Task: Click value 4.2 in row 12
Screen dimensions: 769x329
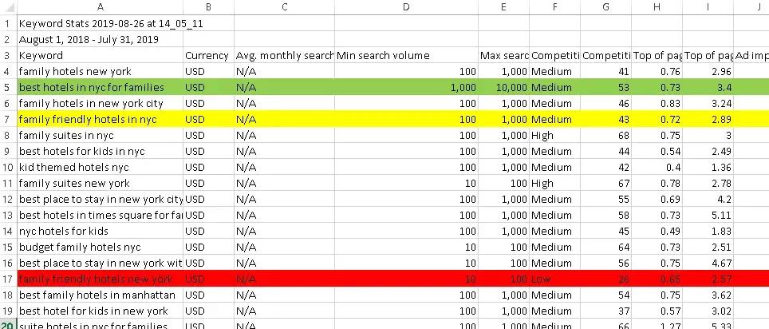Action: pyautogui.click(x=708, y=200)
